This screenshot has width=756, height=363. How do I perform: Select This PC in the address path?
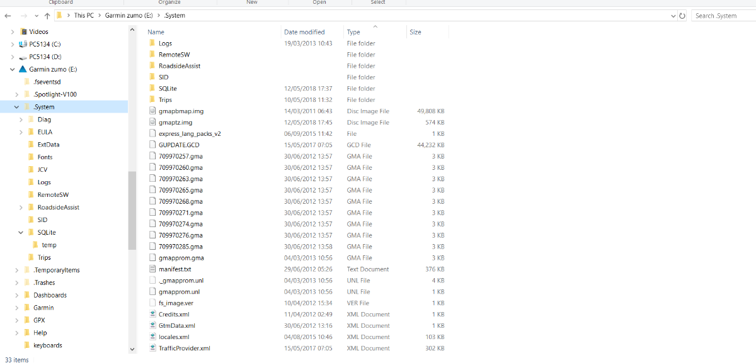85,15
